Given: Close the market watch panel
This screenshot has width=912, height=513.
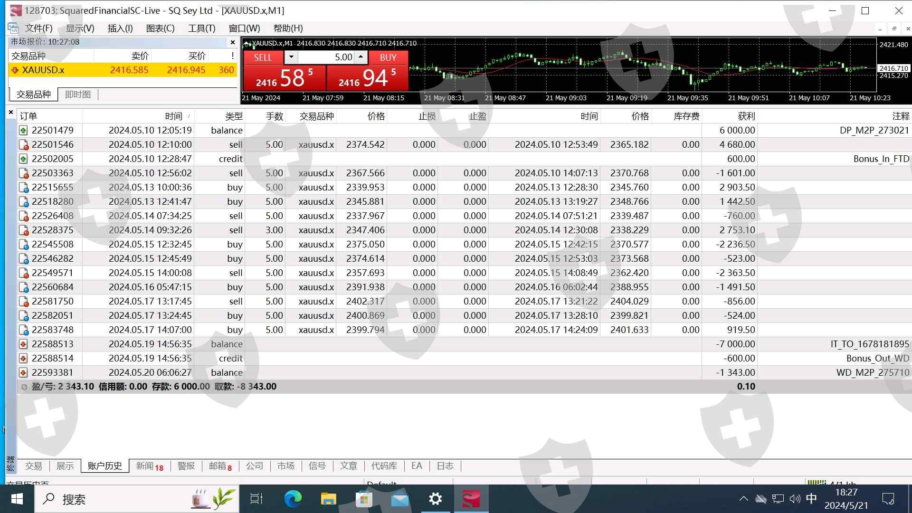Looking at the screenshot, I should (233, 42).
